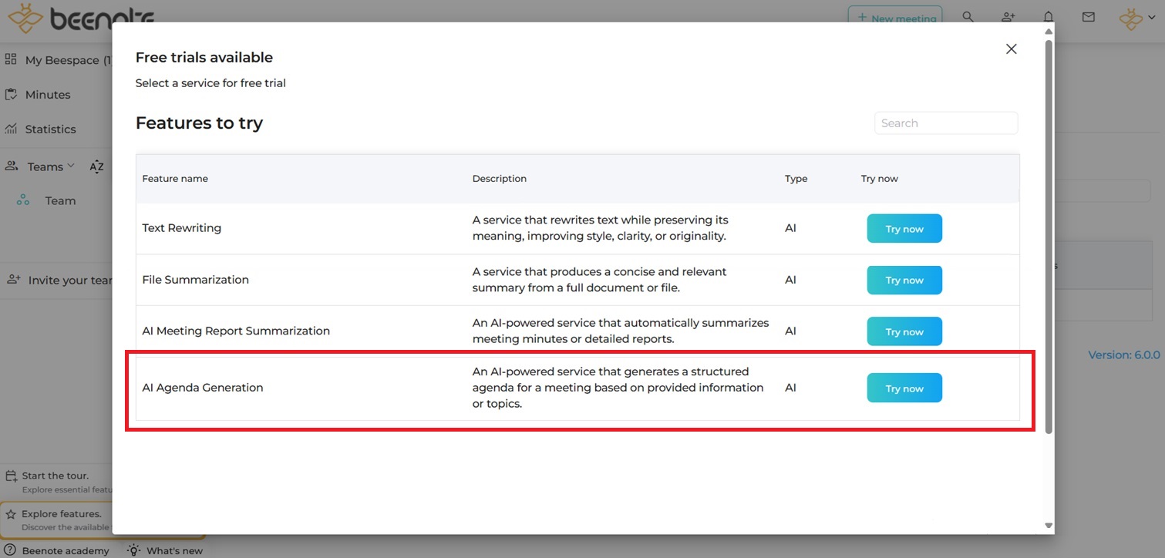Image resolution: width=1165 pixels, height=558 pixels.
Task: Click the search magnifier icon in header
Action: [x=968, y=17]
